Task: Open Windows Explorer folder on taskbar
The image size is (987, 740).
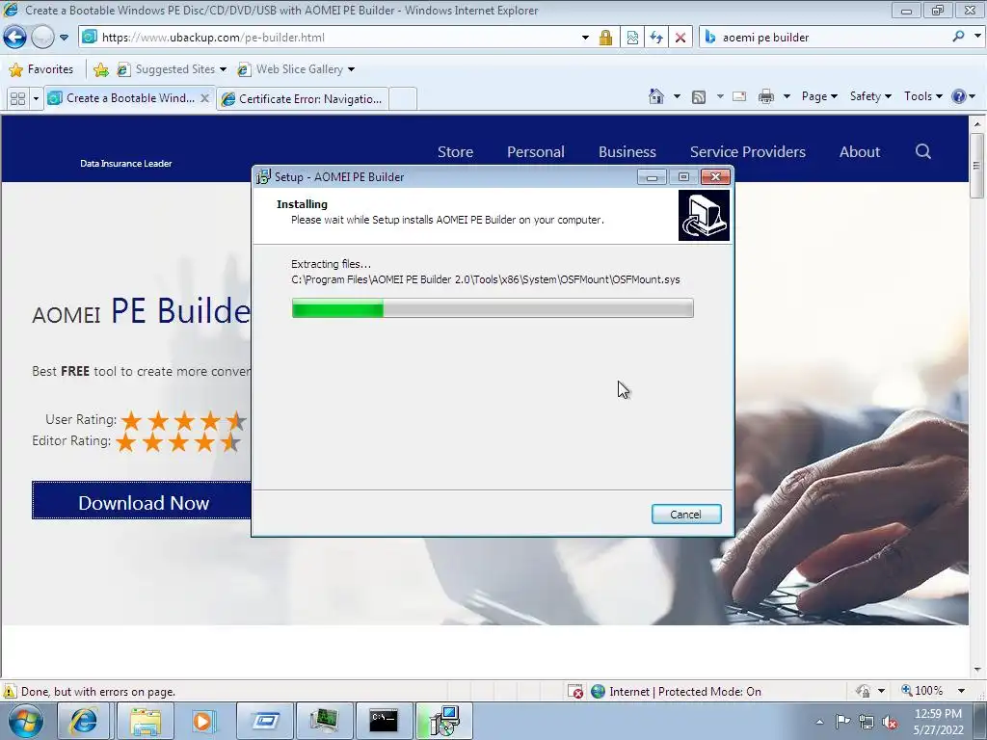Action: point(146,721)
